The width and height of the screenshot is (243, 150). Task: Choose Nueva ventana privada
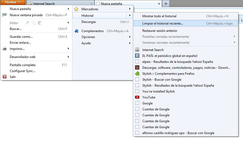(37, 15)
